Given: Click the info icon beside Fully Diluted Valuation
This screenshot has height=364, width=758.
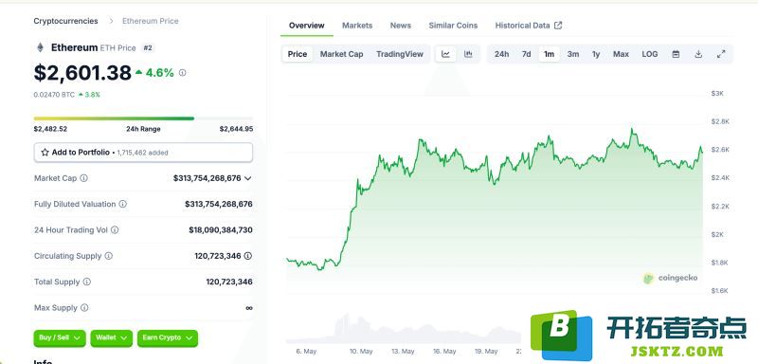Looking at the screenshot, I should pyautogui.click(x=123, y=204).
